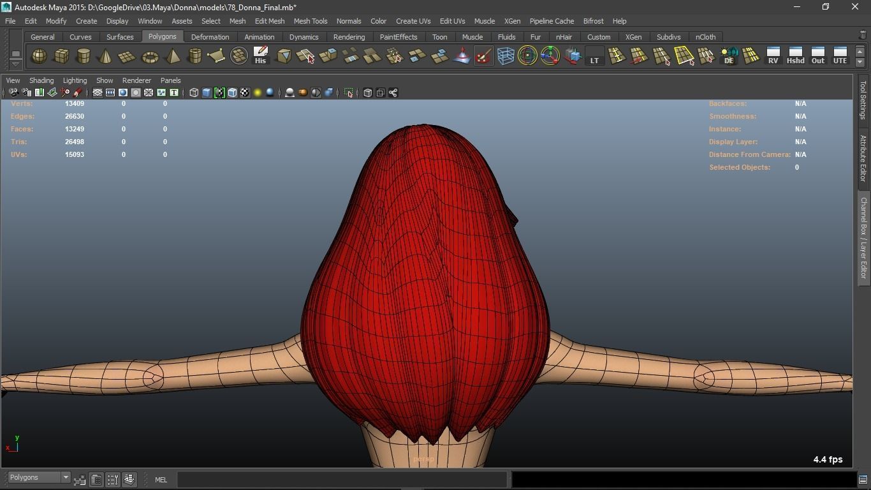The height and width of the screenshot is (490, 871).
Task: Toggle safe title display
Action: [x=174, y=93]
